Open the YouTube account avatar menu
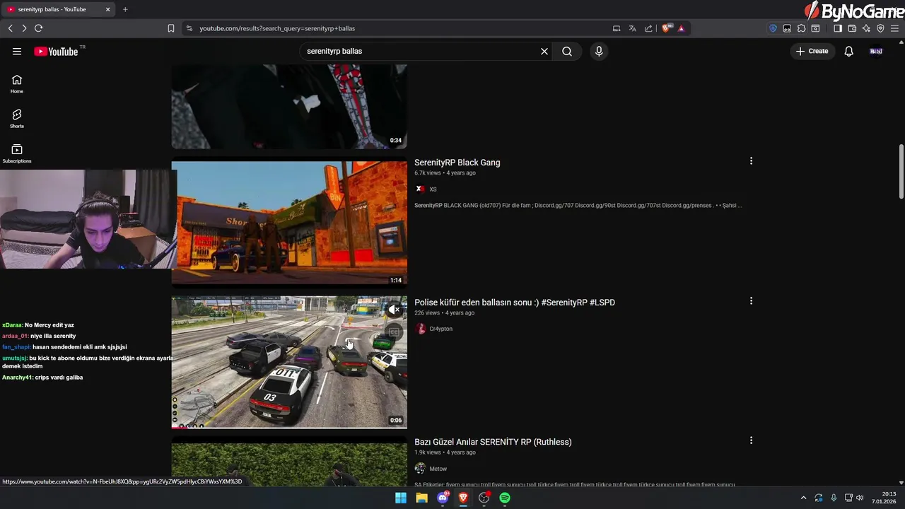Viewport: 905px width, 509px height. (x=876, y=51)
